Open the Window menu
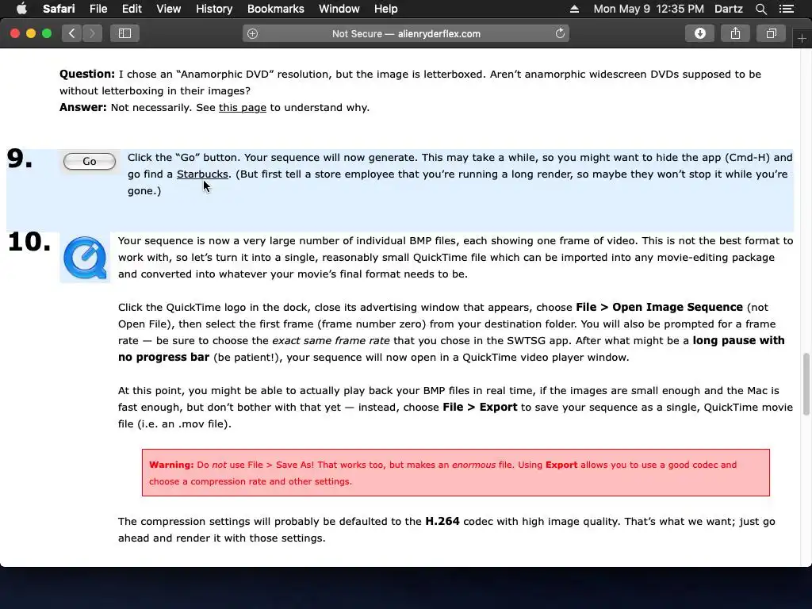The height and width of the screenshot is (609, 812). 339,9
